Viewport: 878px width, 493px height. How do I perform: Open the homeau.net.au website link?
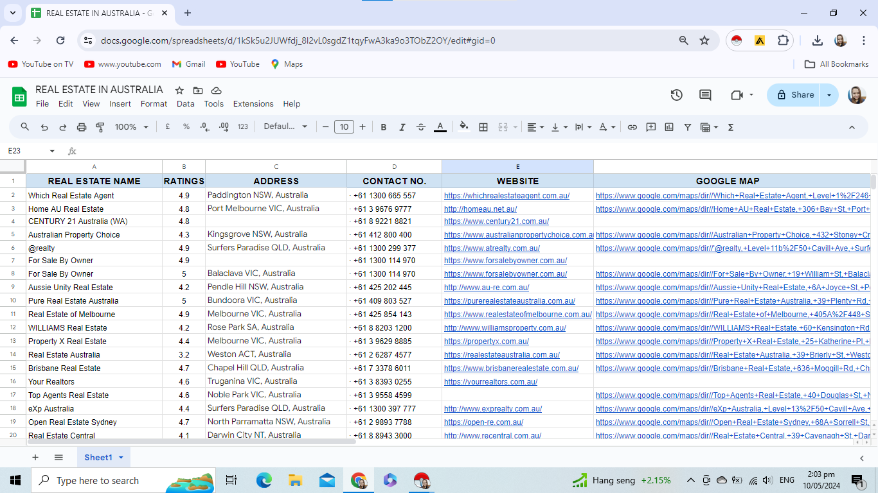[480, 209]
